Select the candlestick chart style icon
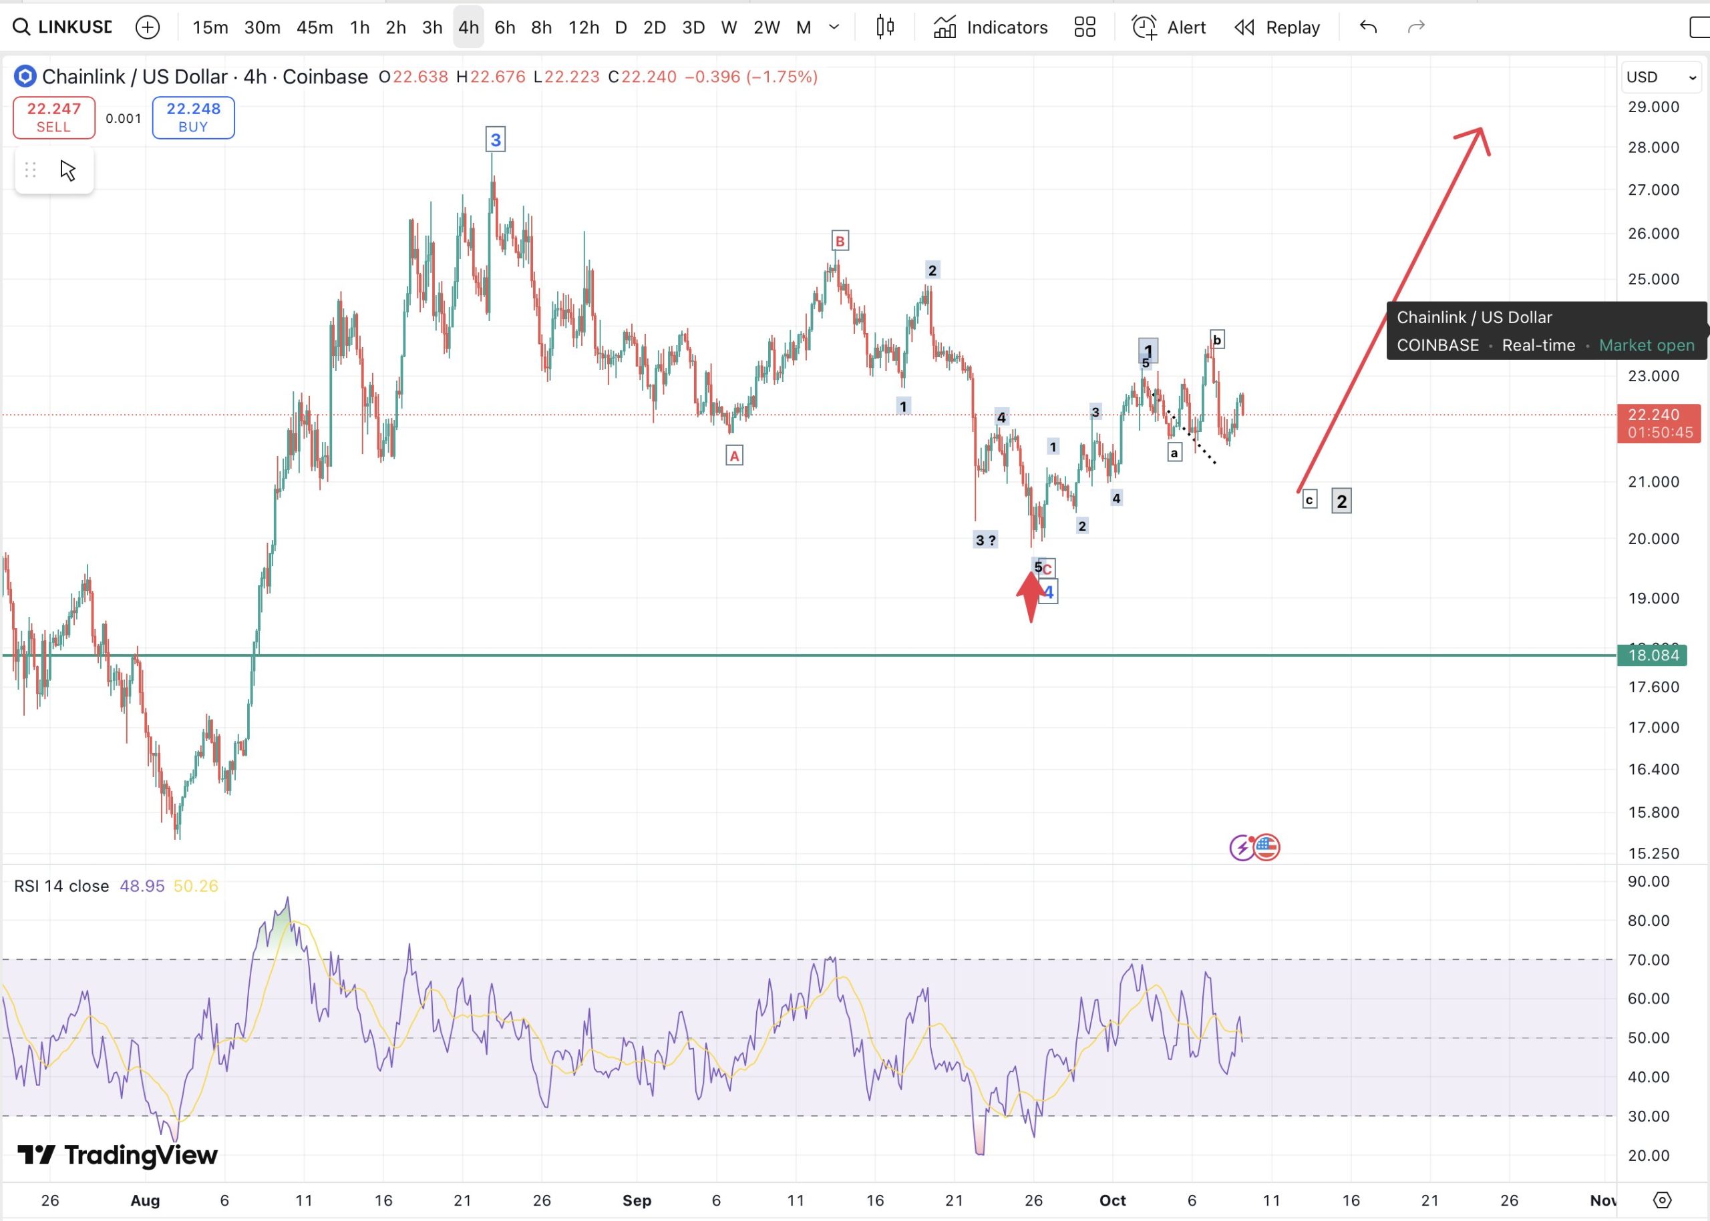This screenshot has height=1221, width=1710. tap(884, 27)
